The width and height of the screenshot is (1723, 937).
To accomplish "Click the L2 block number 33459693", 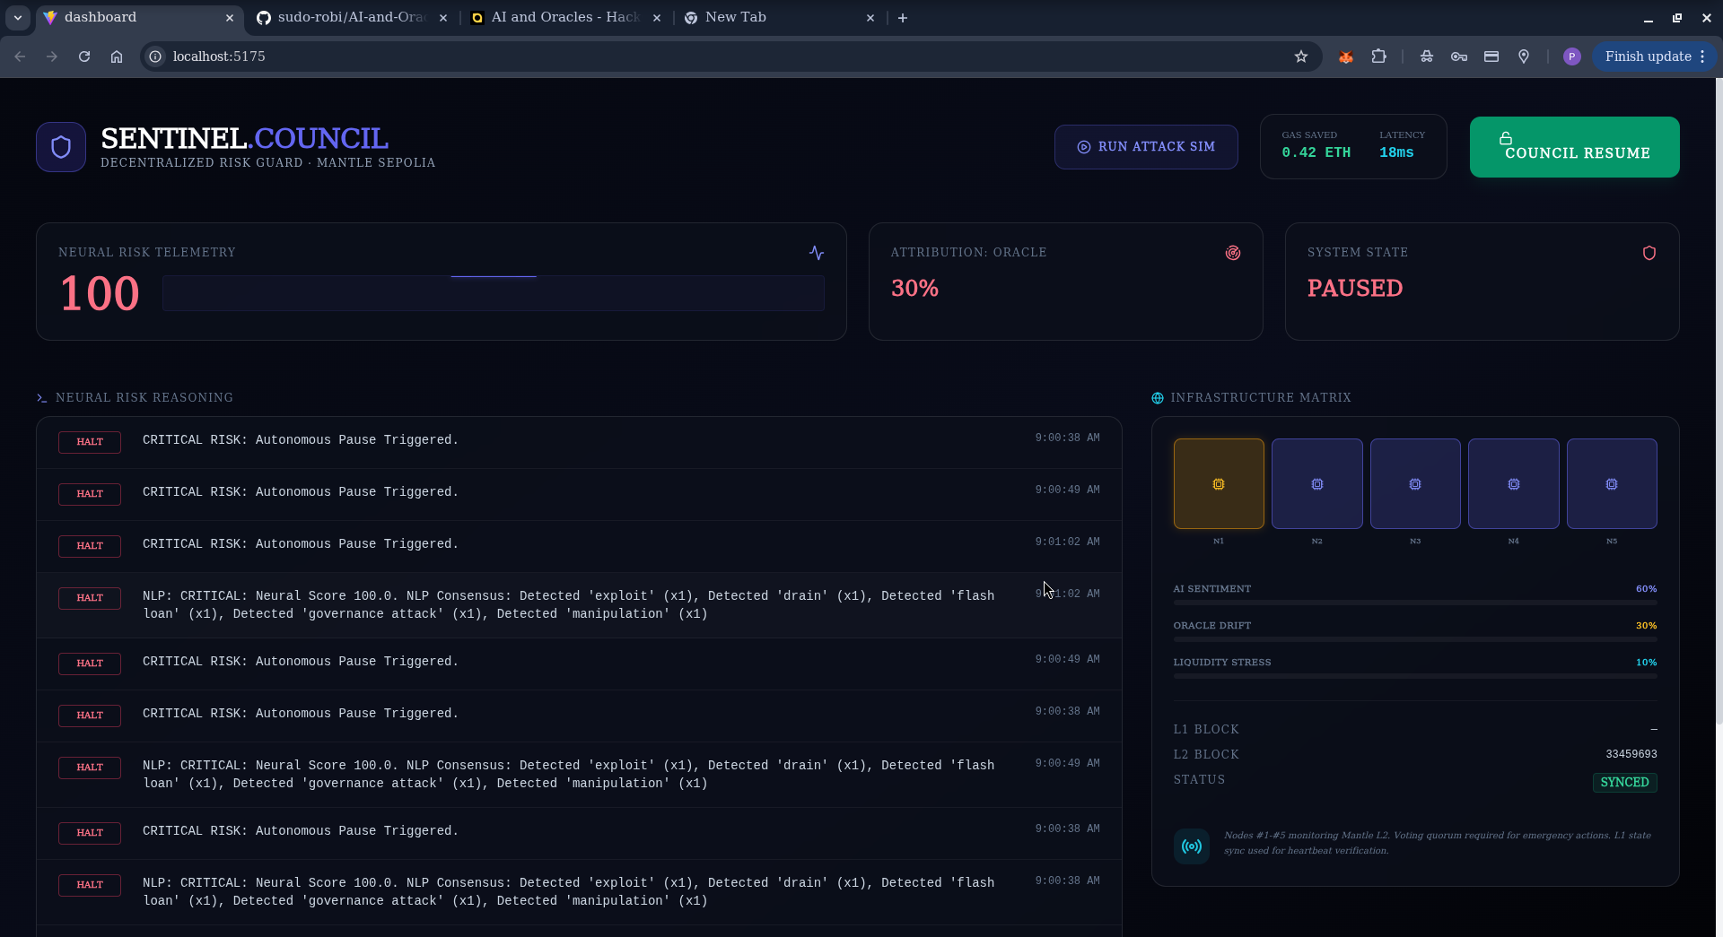I will tap(1631, 755).
